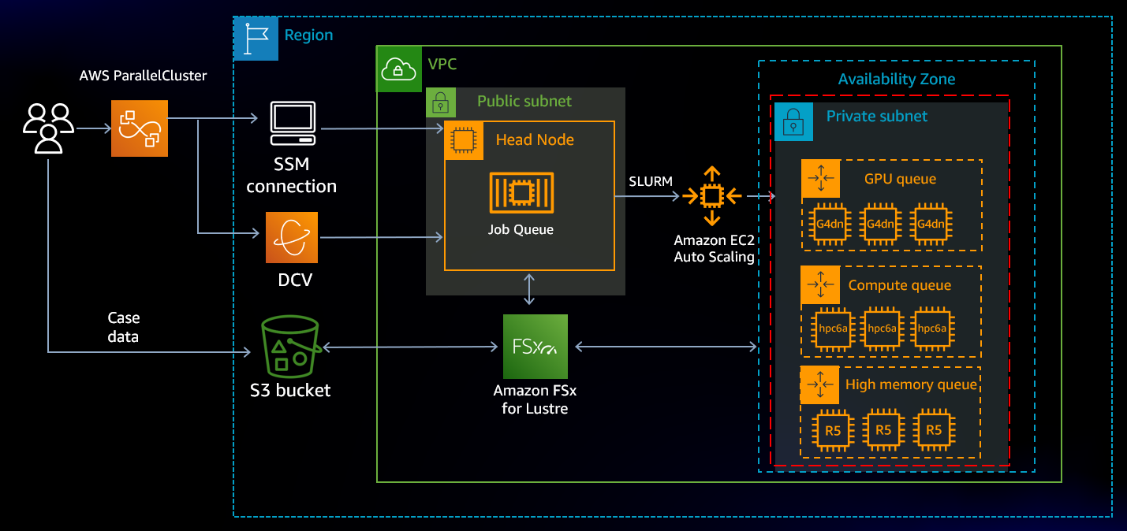
Task: Select the Public subnet padlock icon
Action: [441, 102]
